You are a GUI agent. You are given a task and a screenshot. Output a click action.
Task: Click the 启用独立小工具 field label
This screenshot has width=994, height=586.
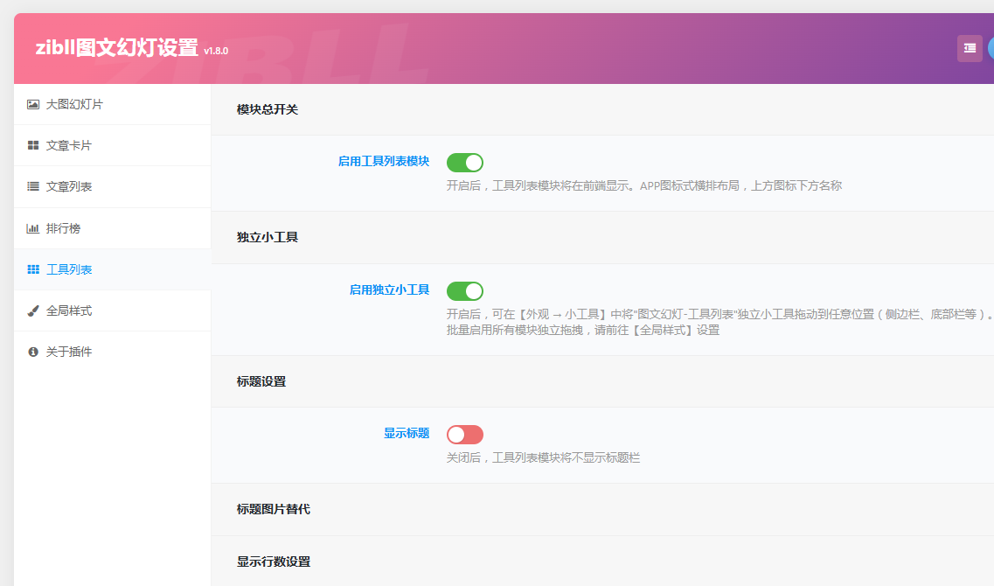(389, 290)
